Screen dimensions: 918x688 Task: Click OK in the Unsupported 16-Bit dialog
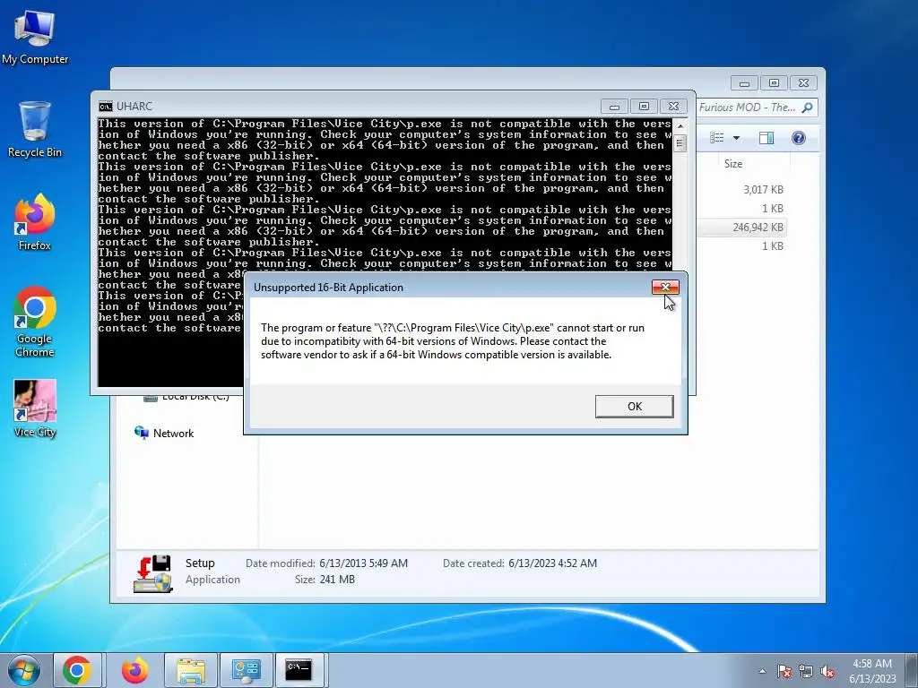coord(634,406)
